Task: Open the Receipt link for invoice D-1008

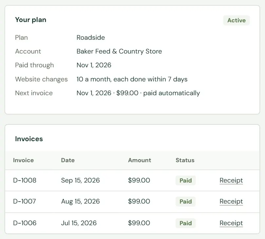Action: click(231, 180)
